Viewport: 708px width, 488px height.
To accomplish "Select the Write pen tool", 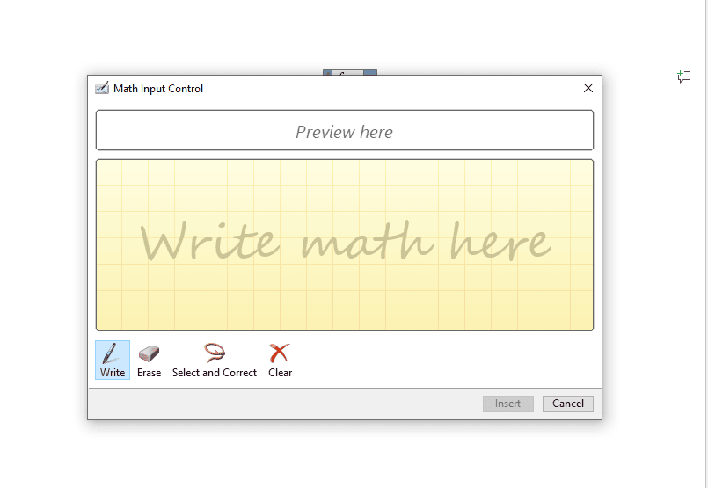I will (113, 360).
